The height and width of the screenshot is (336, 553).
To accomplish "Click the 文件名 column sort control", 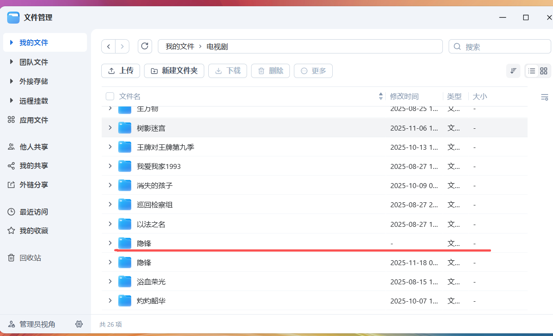I will pos(380,96).
